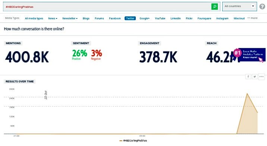
Task: Switch to Flickr media type
Action: [x=189, y=18]
